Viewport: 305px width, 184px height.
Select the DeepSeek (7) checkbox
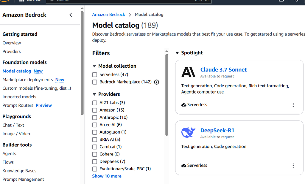point(95,162)
